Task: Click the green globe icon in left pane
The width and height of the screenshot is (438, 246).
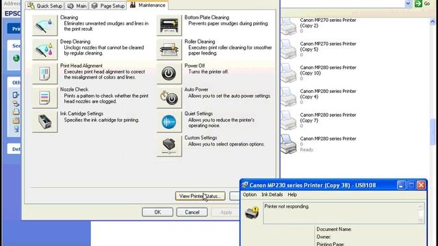Action: tap(16, 58)
